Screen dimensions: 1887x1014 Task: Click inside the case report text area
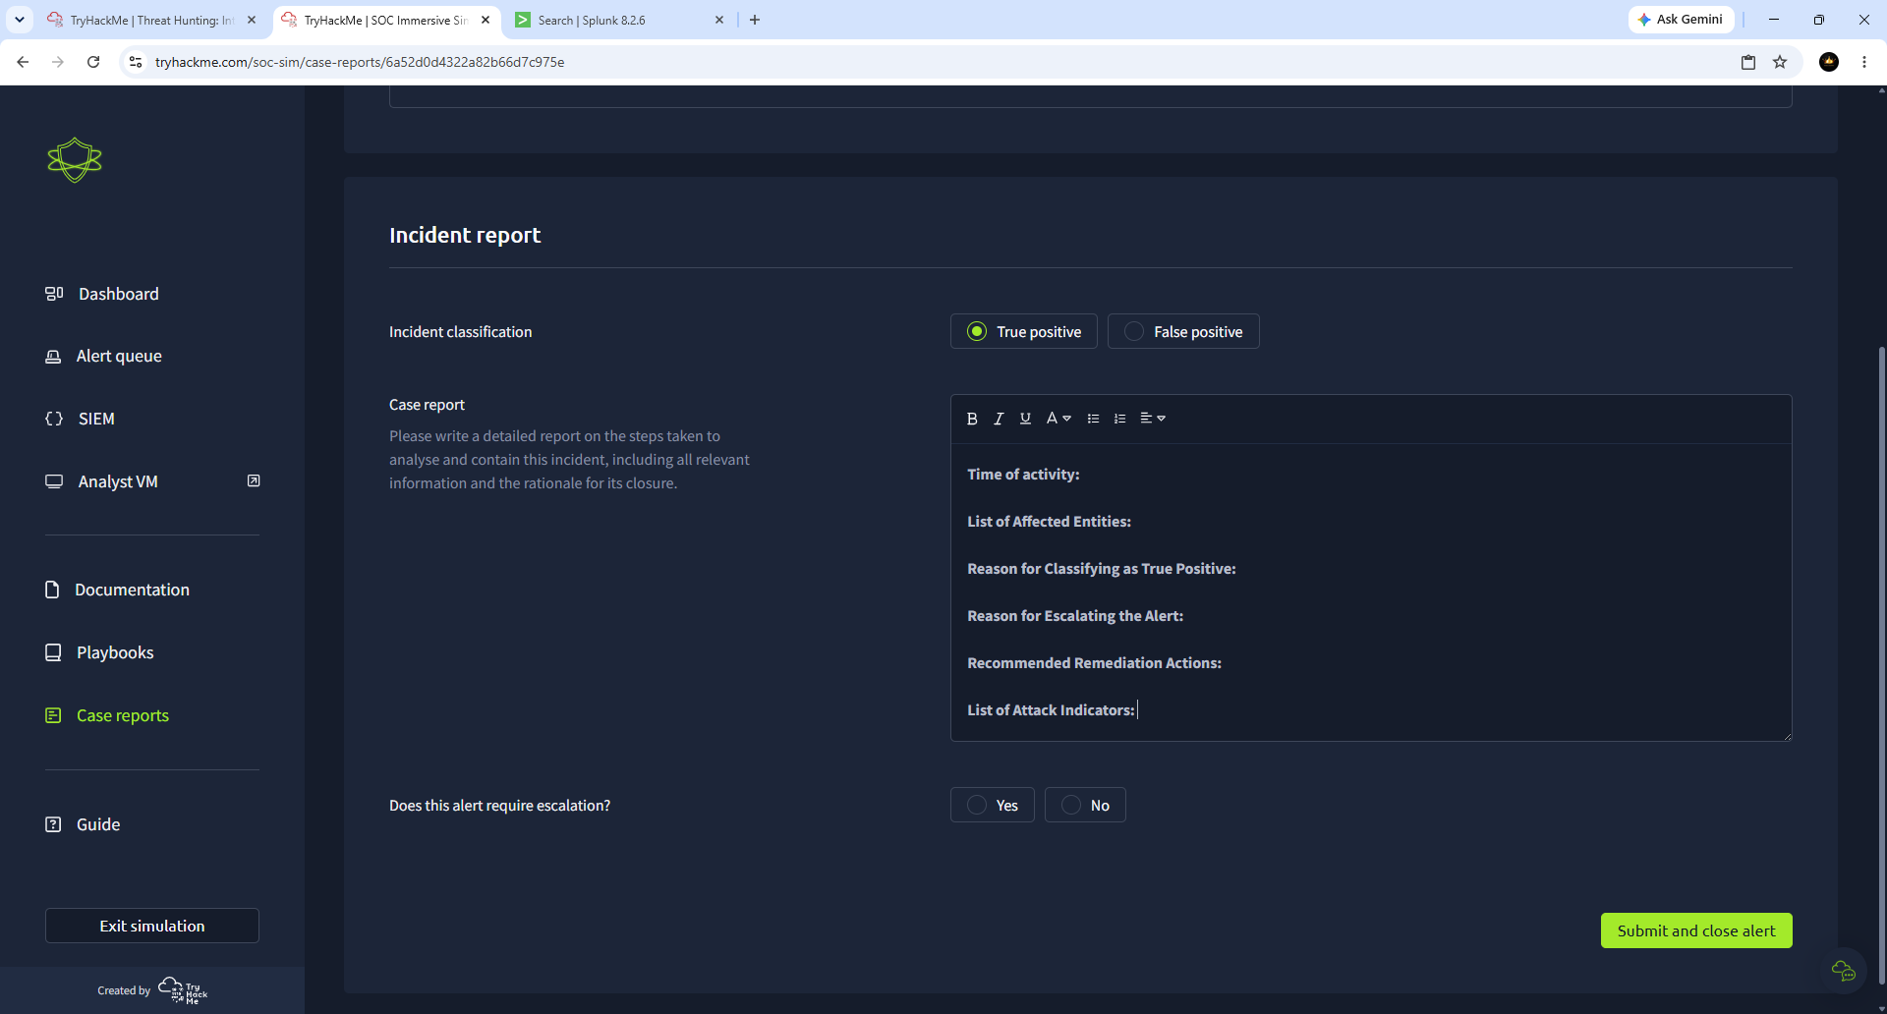click(1370, 591)
